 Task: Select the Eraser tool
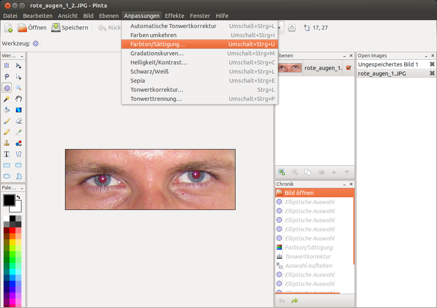click(x=19, y=121)
